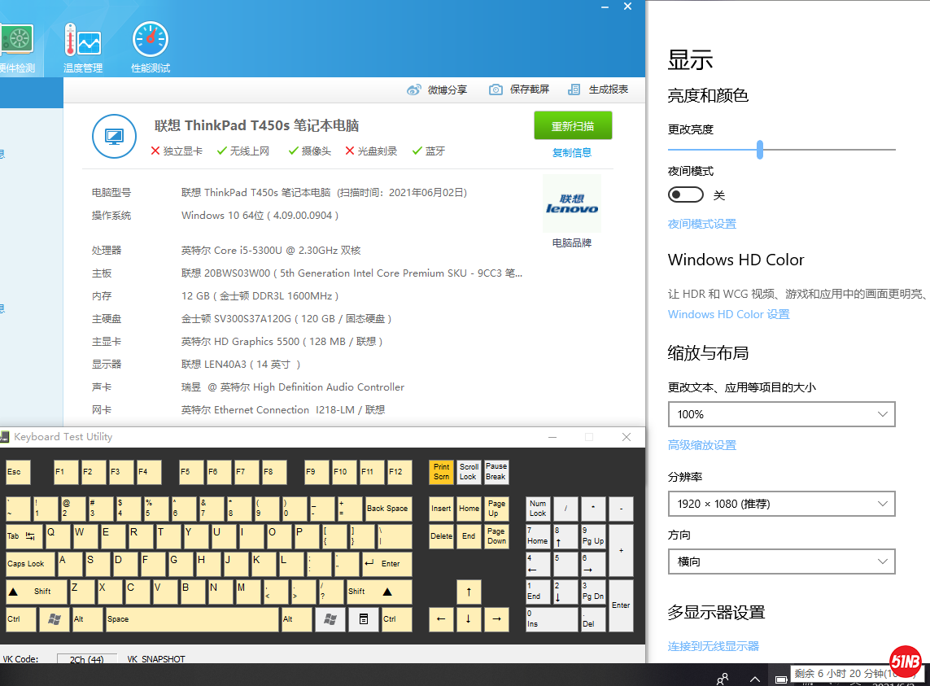This screenshot has height=686, width=930.
Task: Click the Keyboard Test Utility title icon
Action: point(5,437)
